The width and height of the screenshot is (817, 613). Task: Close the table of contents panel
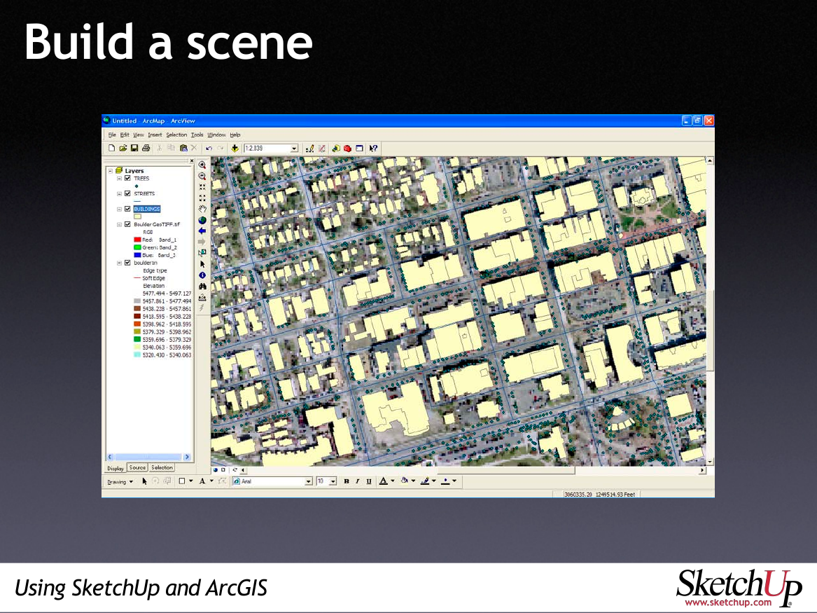point(192,161)
